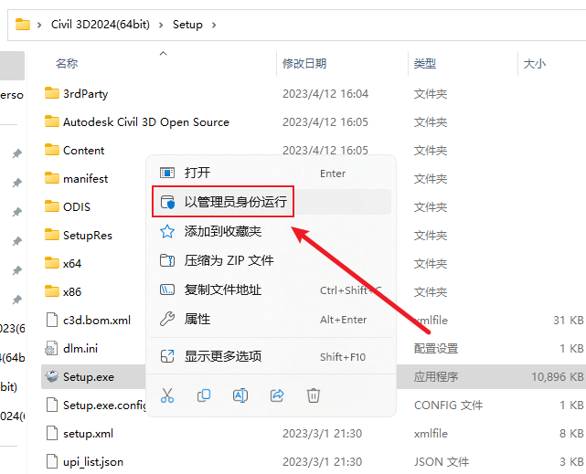Viewport: 586px width, 474px height.
Task: Click the SetupRes folder icon
Action: pos(51,235)
